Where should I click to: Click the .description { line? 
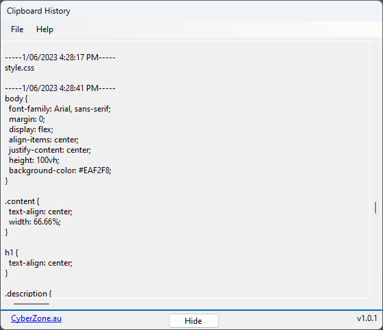pos(28,294)
